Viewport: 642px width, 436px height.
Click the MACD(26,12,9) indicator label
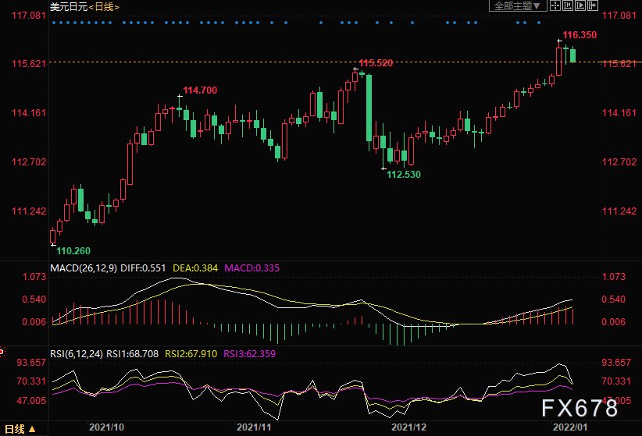pyautogui.click(x=84, y=268)
